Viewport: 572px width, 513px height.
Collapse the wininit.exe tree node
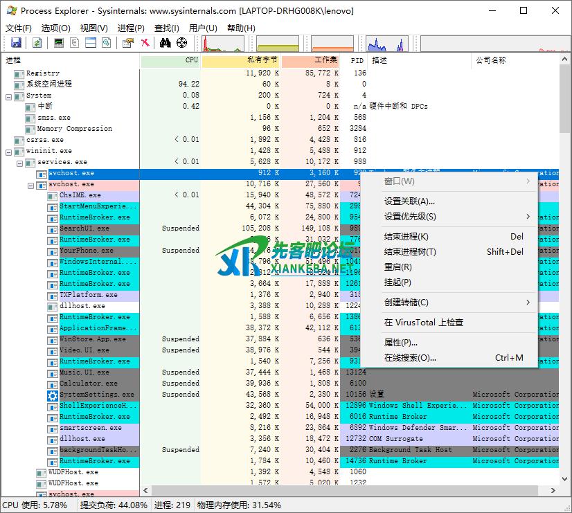tap(8, 151)
